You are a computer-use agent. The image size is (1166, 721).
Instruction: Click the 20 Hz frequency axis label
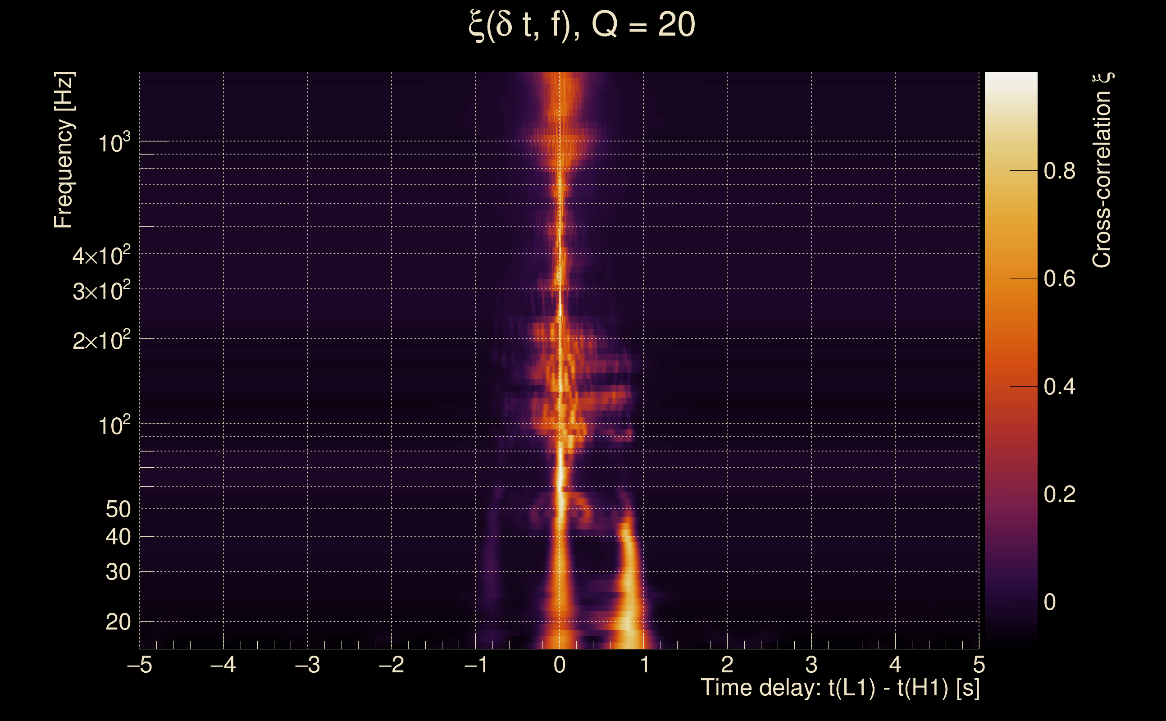(x=118, y=622)
